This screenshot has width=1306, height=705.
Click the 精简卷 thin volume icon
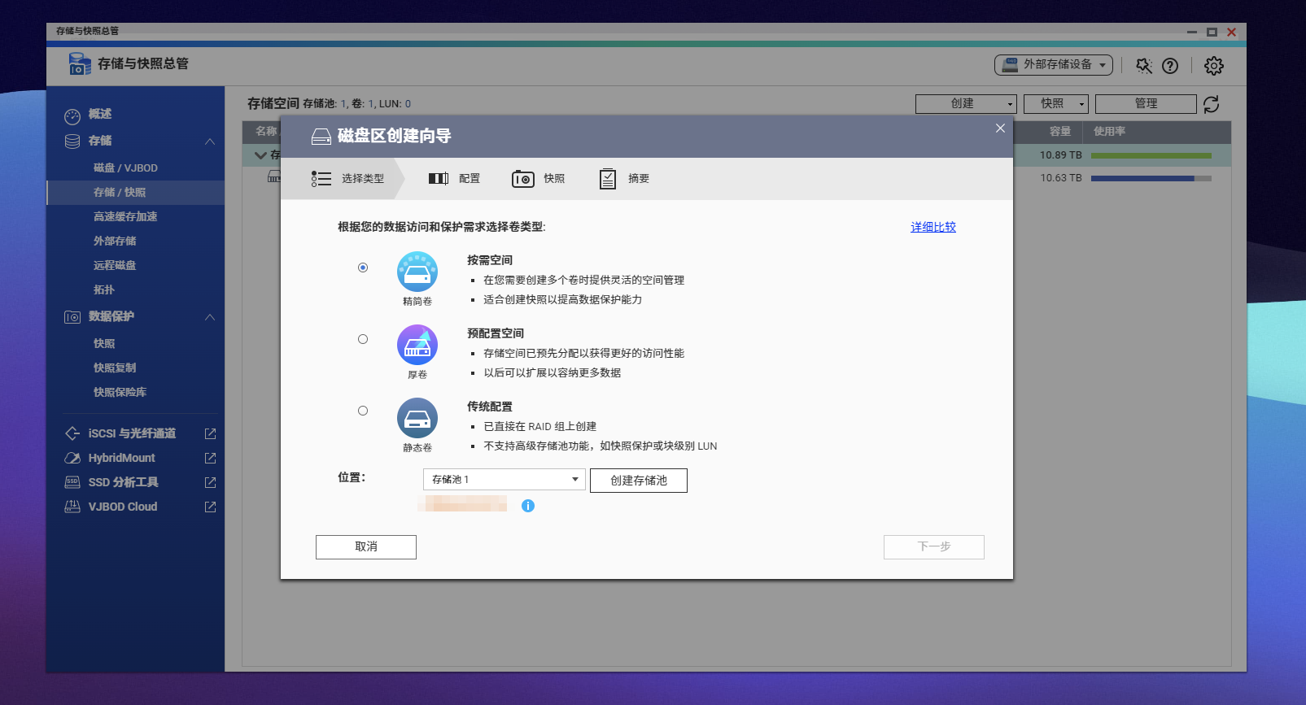click(417, 272)
